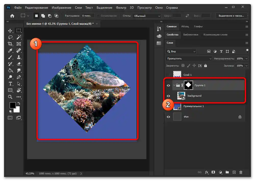This screenshot has height=181, width=255.
Task: Enable the Сглаживание checkbox
Action: [98, 16]
